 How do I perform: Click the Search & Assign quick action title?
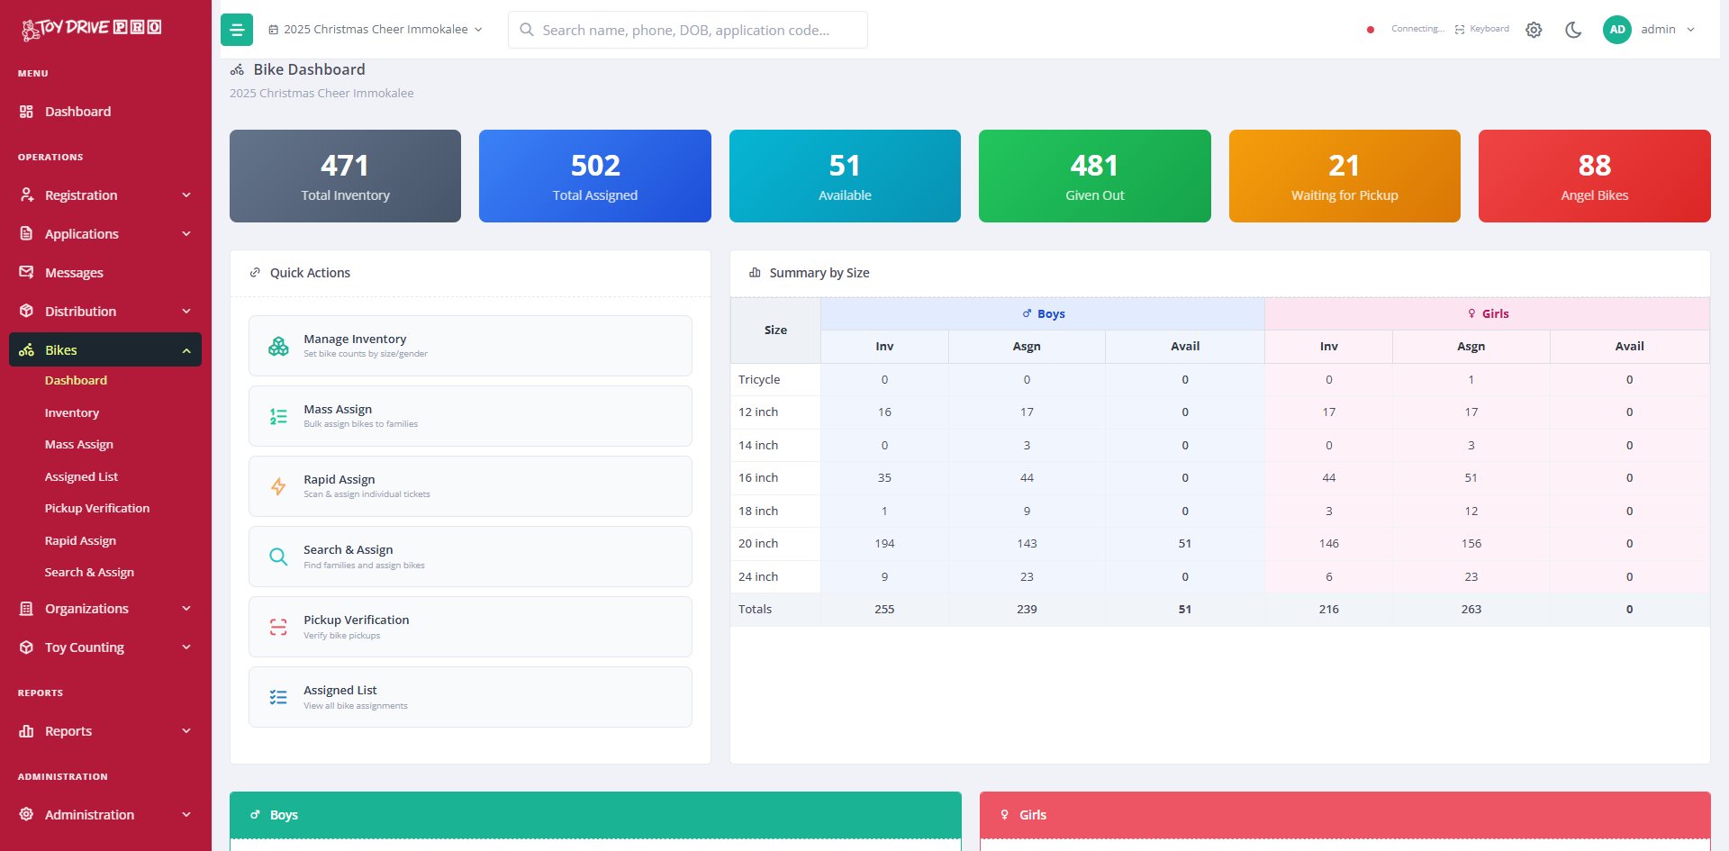tap(349, 550)
